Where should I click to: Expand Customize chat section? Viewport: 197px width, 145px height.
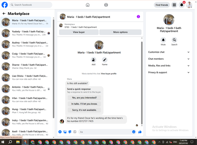[x=169, y=52]
